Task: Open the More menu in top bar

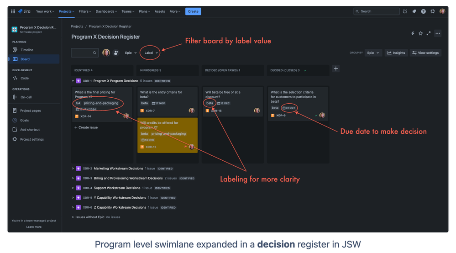Action: point(175,11)
